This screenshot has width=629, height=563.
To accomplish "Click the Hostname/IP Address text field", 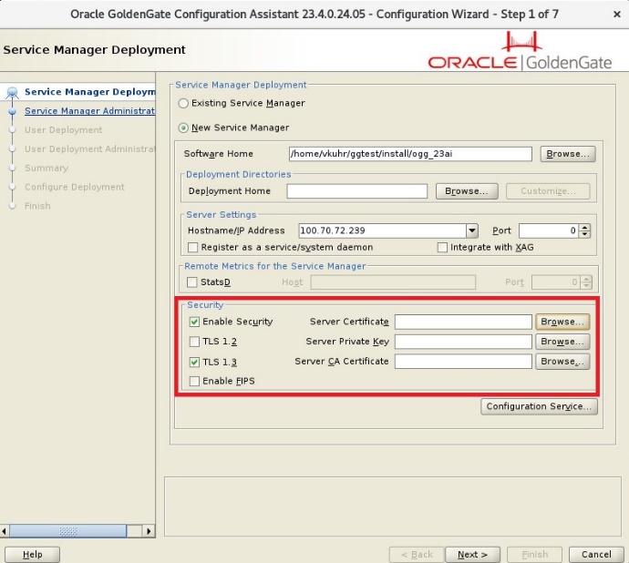I will click(382, 230).
